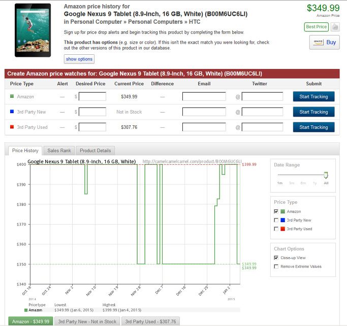Click the green Amazon - $349.99 bottom tab
The height and width of the screenshot is (326, 347).
30,321
